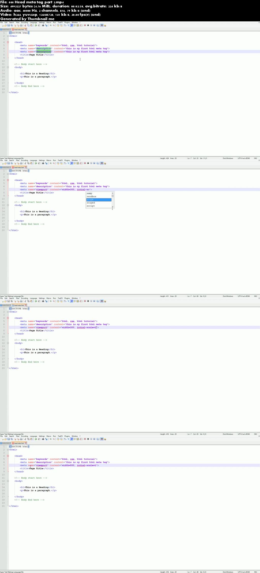Select the head-meta.html tab in the autocomplete-popup frame
260x573 pixels.
click(x=19, y=167)
